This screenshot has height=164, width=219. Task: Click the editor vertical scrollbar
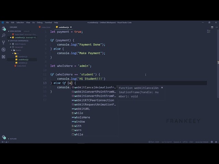coord(218,64)
